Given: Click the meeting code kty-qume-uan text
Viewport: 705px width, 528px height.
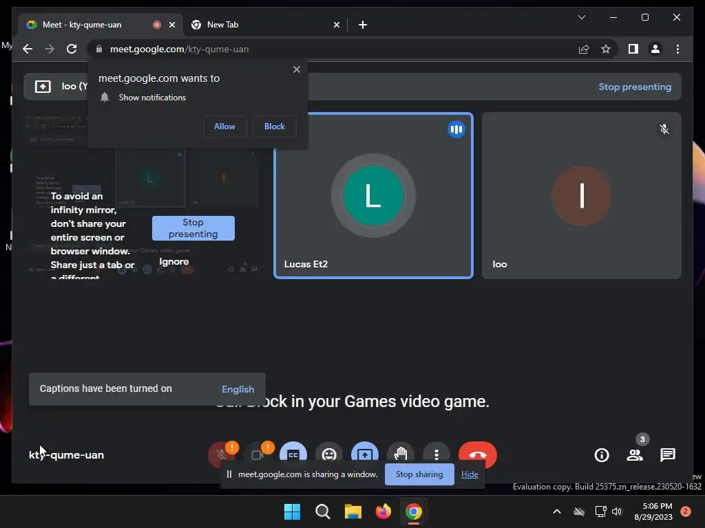Looking at the screenshot, I should tap(66, 455).
